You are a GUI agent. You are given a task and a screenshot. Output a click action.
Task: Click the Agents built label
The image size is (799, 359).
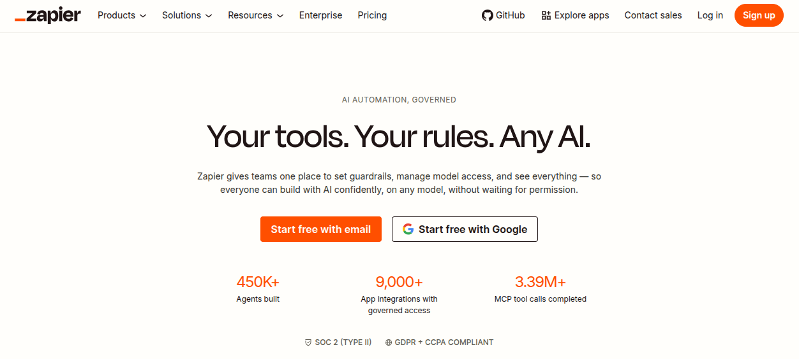click(258, 299)
